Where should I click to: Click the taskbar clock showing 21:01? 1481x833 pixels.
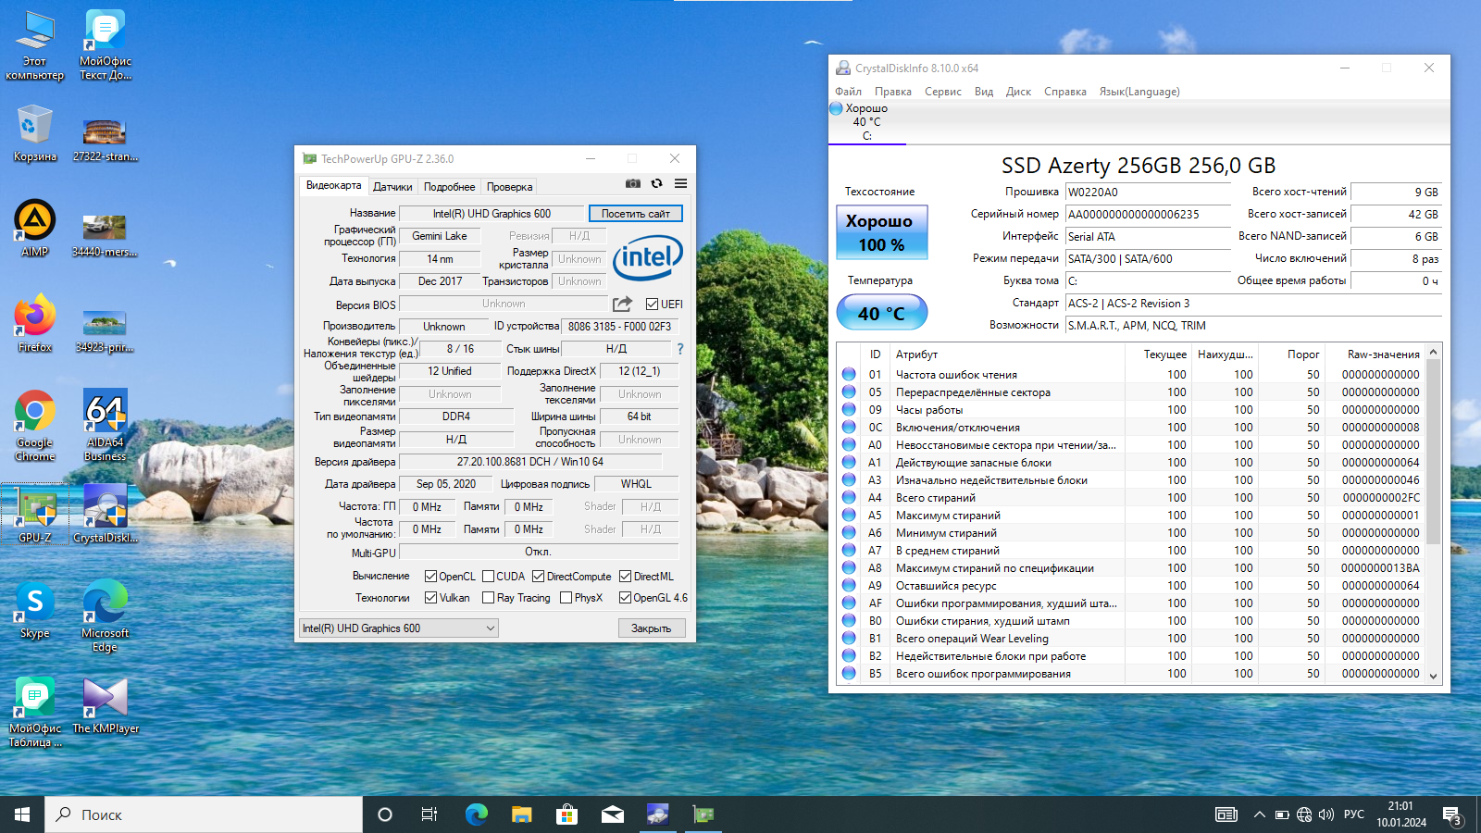[1401, 814]
